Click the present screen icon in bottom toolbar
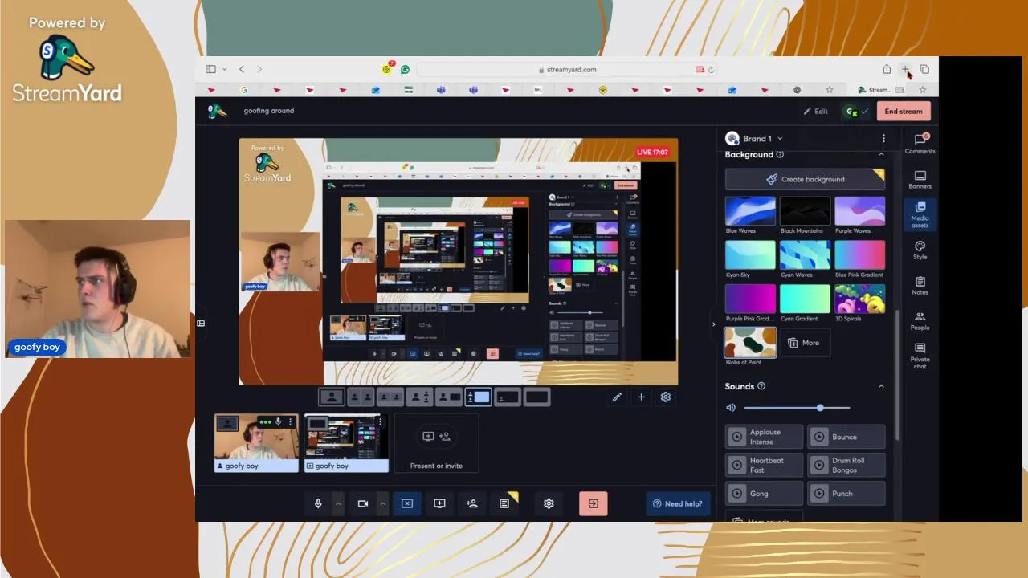 tap(439, 503)
